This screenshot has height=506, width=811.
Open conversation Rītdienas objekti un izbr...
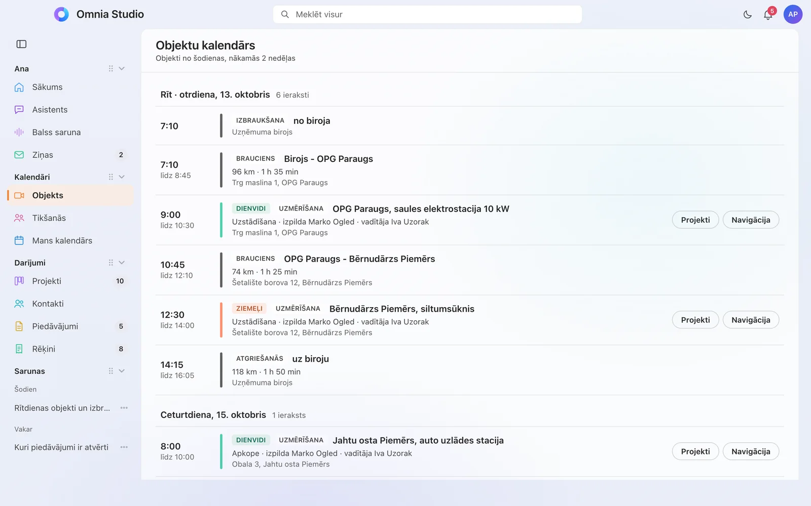point(62,408)
